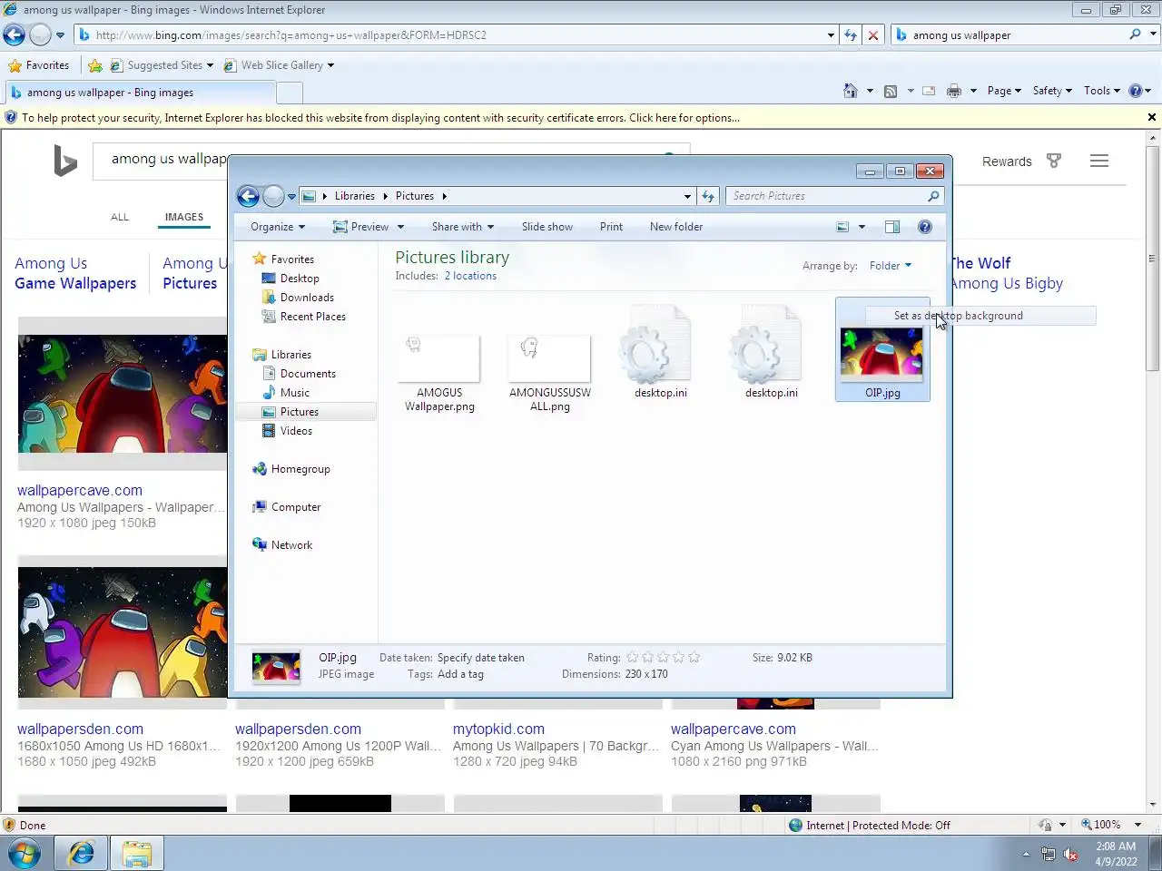Viewport: 1162px width, 871px height.
Task: Open the Preview dropdown arrow
Action: click(400, 227)
